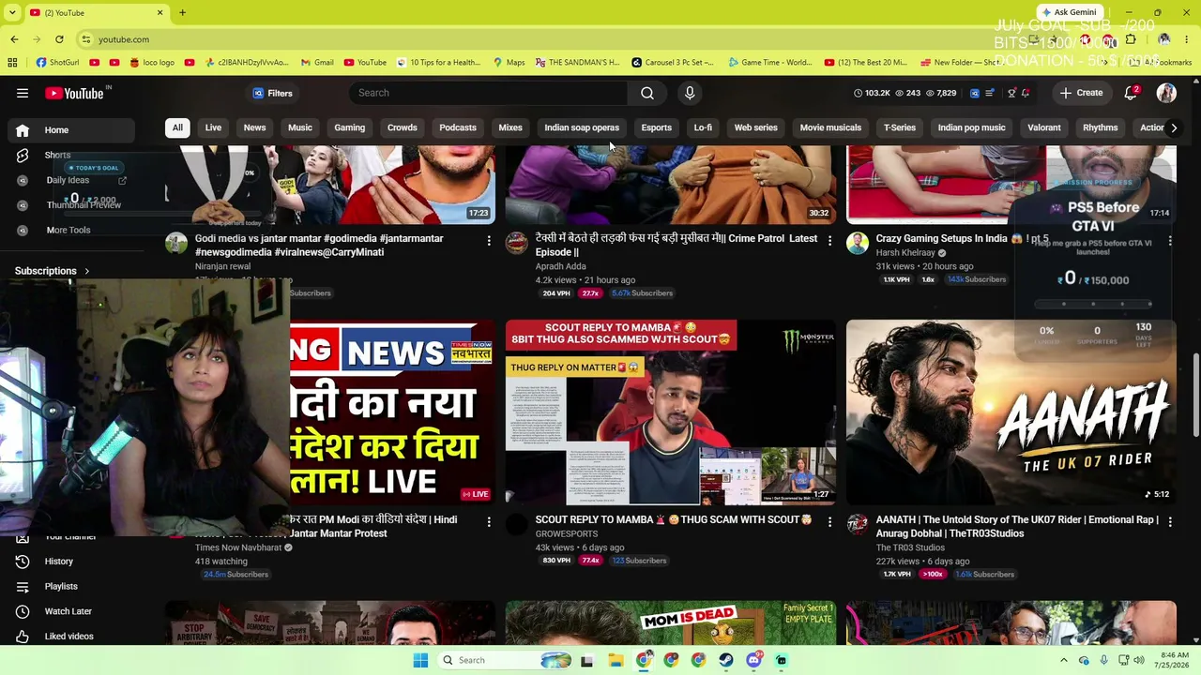Open the Chrome tab search dropdown
Image resolution: width=1201 pixels, height=675 pixels.
pos(11,12)
